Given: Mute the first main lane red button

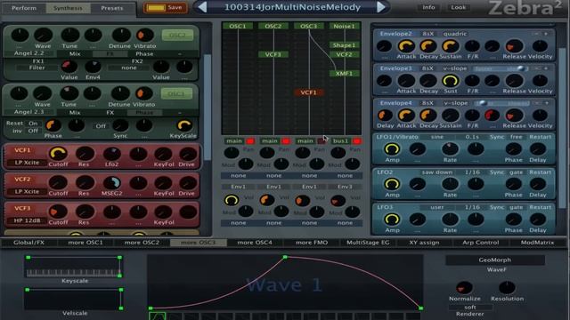Looking at the screenshot, I should [x=250, y=140].
